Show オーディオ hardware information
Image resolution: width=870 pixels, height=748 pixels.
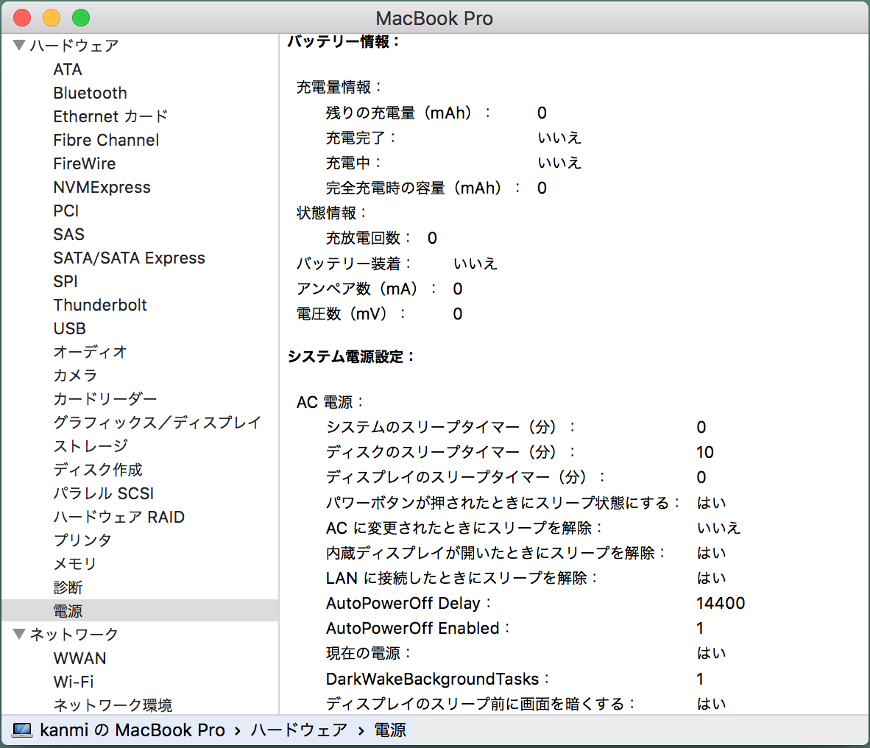click(x=90, y=352)
